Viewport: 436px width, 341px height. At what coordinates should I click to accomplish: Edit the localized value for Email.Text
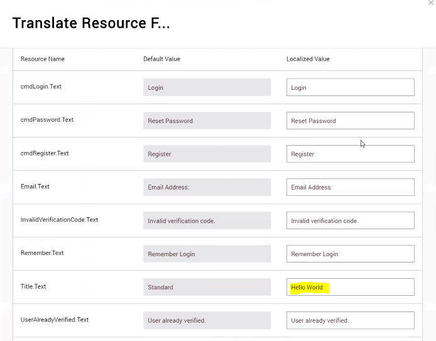click(351, 187)
